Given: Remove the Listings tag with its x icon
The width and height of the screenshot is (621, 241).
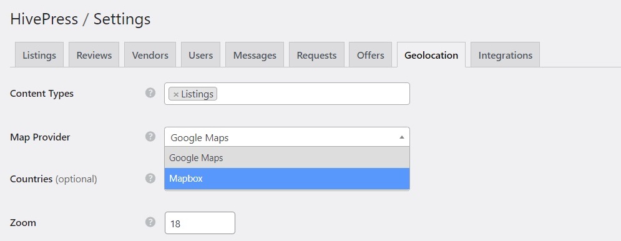Looking at the screenshot, I should tap(176, 94).
